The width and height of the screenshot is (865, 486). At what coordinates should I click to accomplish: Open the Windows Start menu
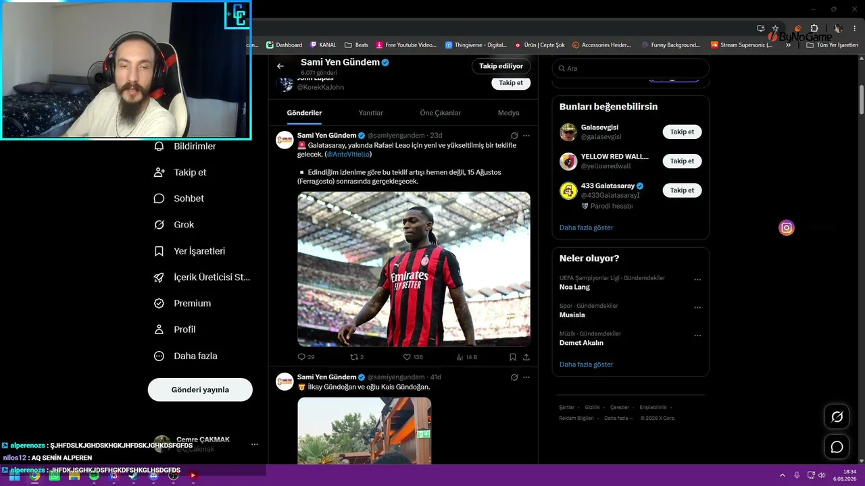pyautogui.click(x=14, y=476)
